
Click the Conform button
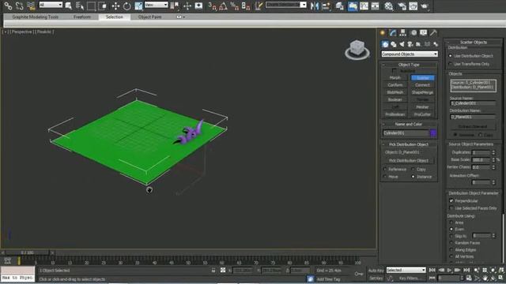tap(395, 85)
